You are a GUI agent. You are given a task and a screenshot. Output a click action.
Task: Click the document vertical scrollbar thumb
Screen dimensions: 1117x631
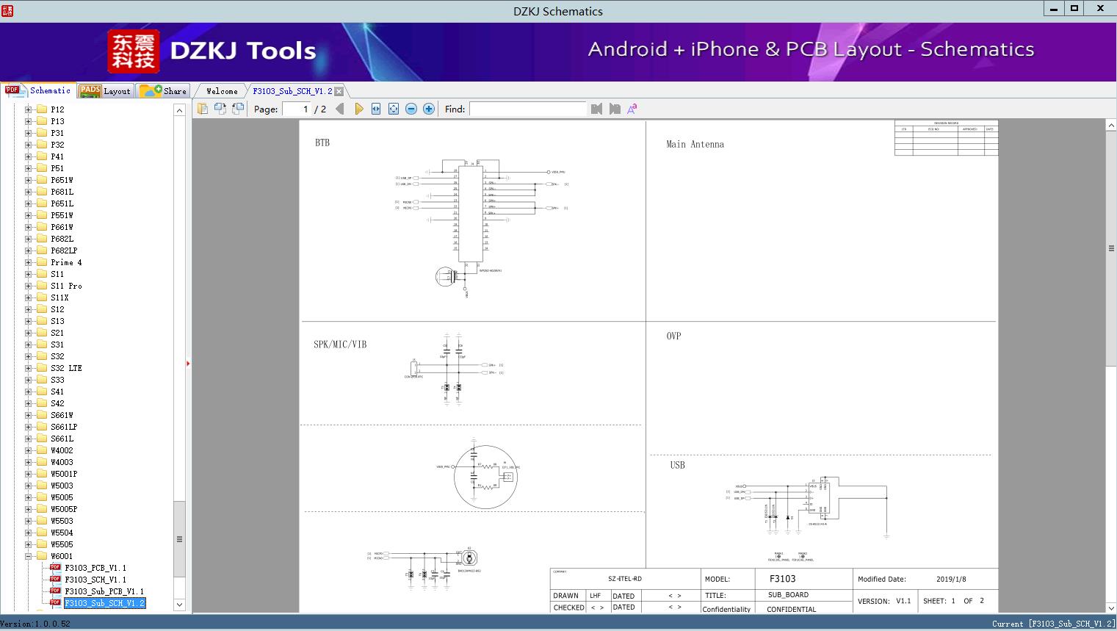click(1111, 248)
